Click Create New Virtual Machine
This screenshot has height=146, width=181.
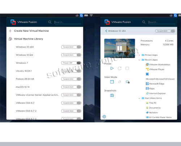click(x=31, y=31)
